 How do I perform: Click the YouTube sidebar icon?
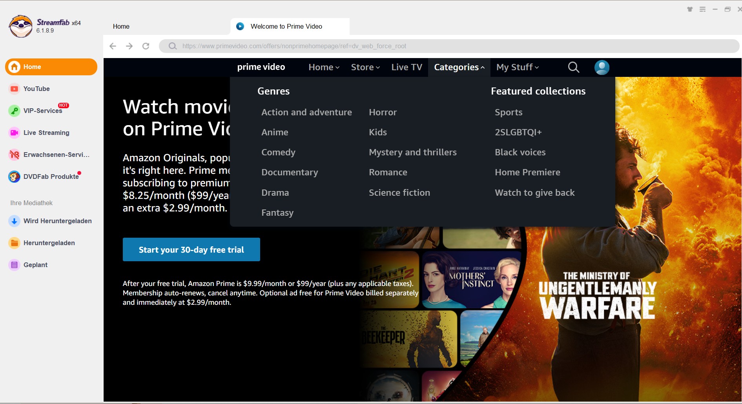pos(14,89)
